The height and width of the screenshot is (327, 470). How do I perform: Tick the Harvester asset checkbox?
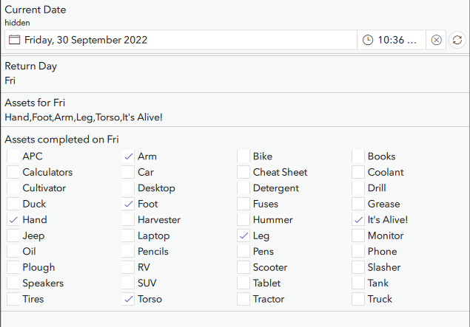pos(129,220)
